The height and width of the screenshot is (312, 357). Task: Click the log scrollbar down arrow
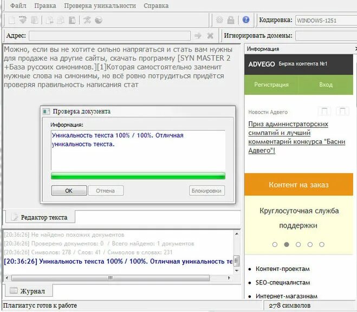click(237, 271)
